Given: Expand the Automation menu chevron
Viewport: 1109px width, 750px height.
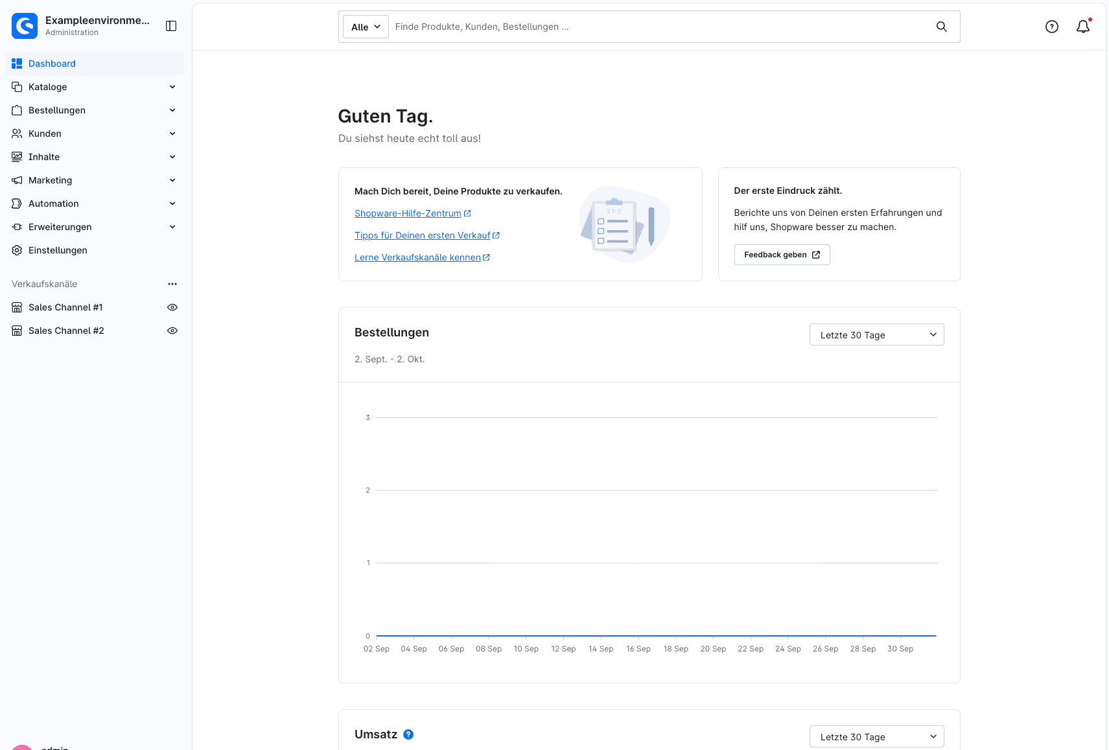Looking at the screenshot, I should coord(172,204).
